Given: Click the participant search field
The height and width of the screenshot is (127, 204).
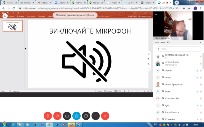Looking at the screenshot, I should pos(178,49).
